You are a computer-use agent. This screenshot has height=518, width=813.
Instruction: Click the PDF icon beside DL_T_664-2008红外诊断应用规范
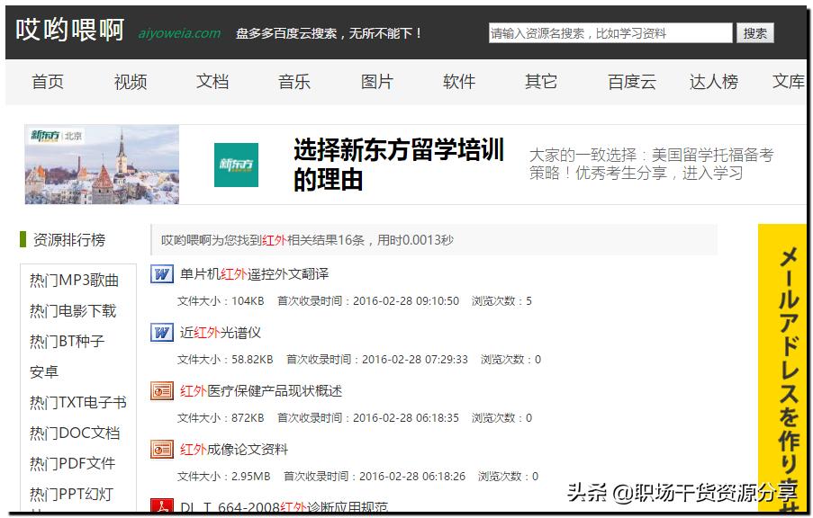[x=161, y=505]
